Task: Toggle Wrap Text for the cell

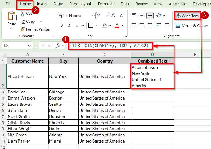Action: tap(187, 16)
